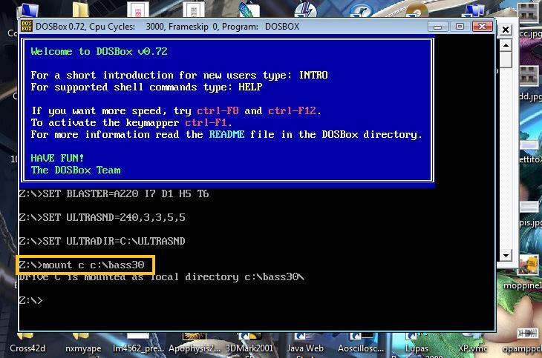Image resolution: width=542 pixels, height=358 pixels.
Task: Click the 'Welcome to DOSBox v0.72' heading
Action: tap(99, 51)
